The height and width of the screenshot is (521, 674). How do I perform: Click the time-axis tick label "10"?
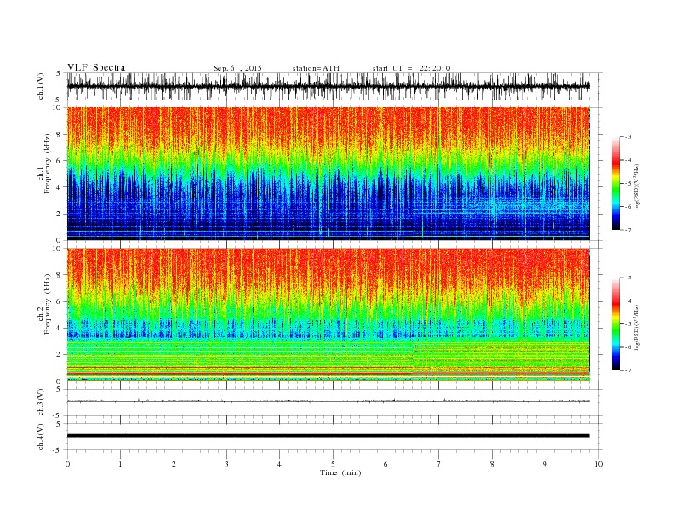pos(598,464)
